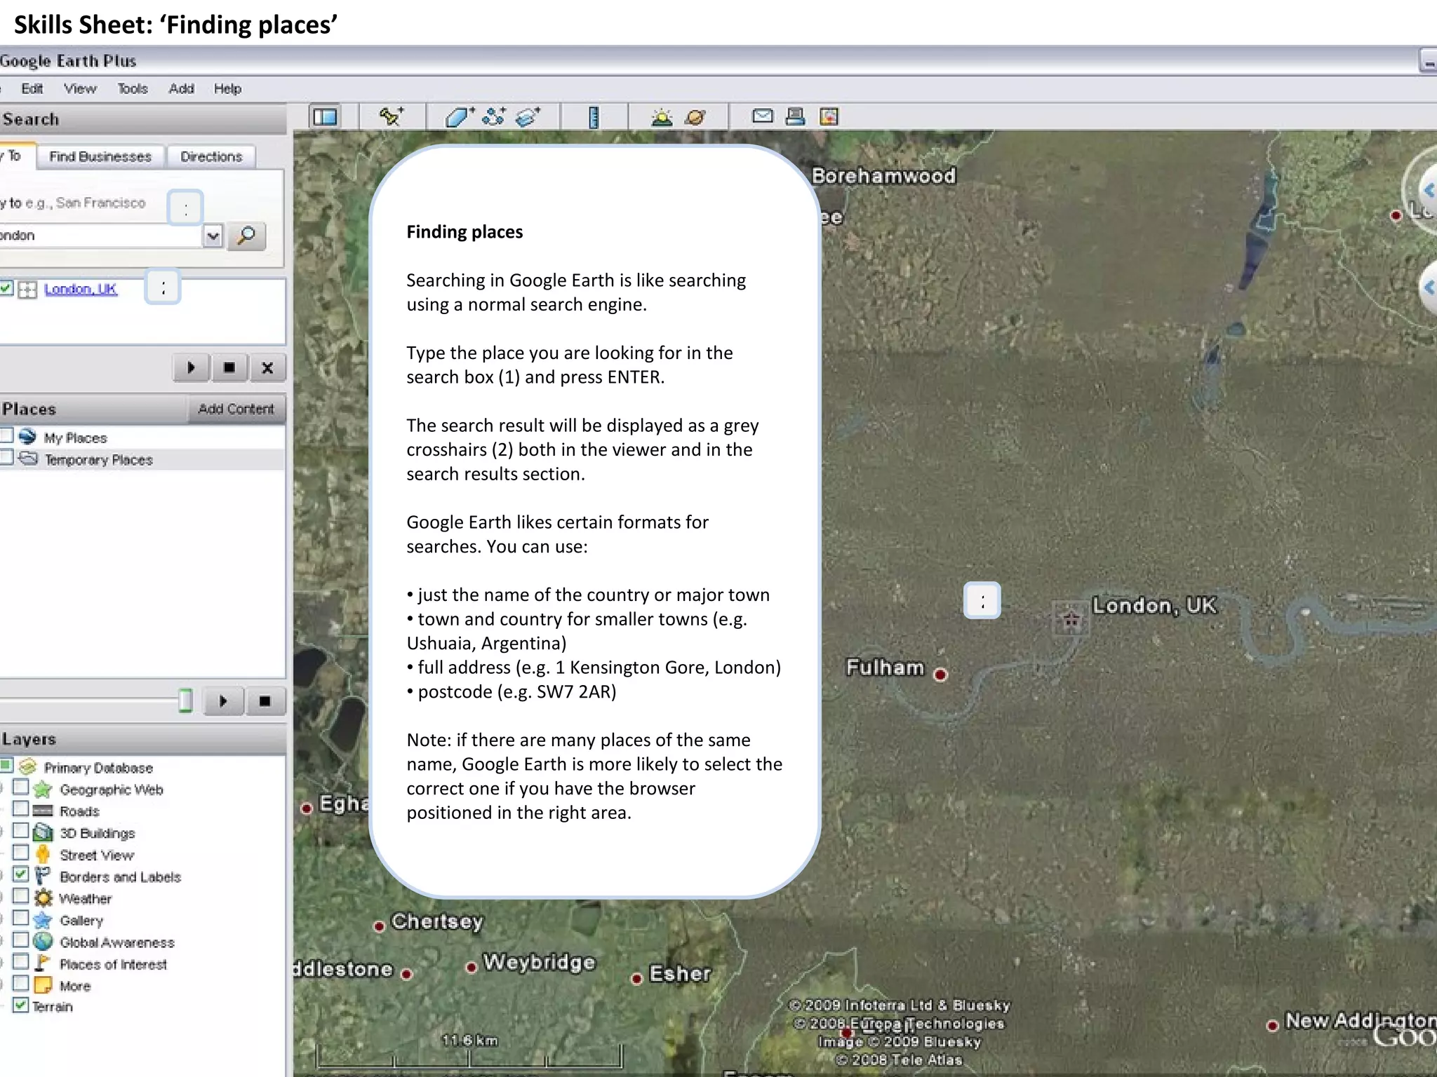This screenshot has width=1437, height=1077.
Task: Open the Help menu
Action: click(227, 89)
